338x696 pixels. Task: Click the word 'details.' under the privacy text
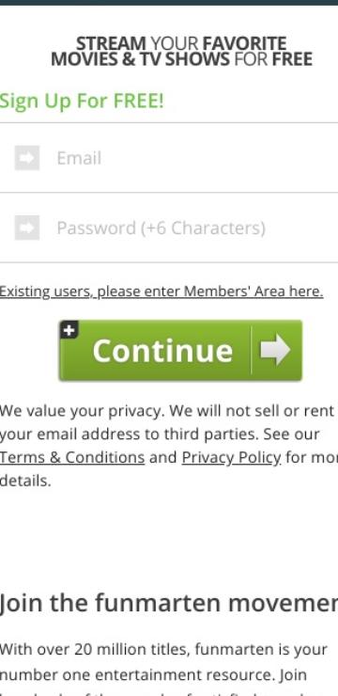[x=25, y=481]
